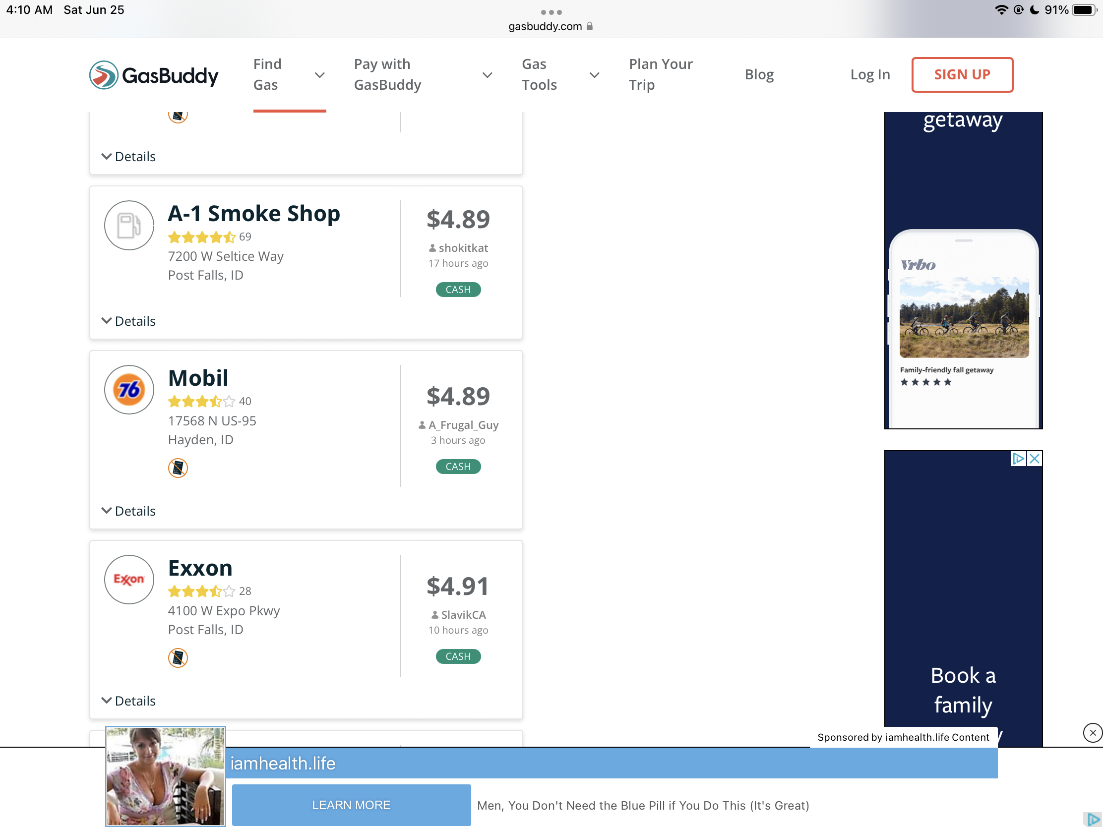Dismiss the bottom banner ad

click(x=1092, y=733)
